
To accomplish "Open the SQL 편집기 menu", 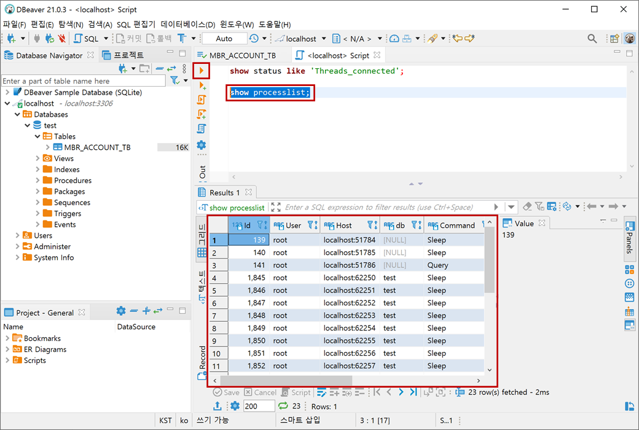I will pos(136,25).
